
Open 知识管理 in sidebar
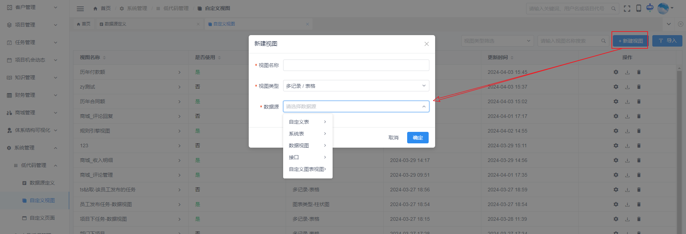pos(34,77)
